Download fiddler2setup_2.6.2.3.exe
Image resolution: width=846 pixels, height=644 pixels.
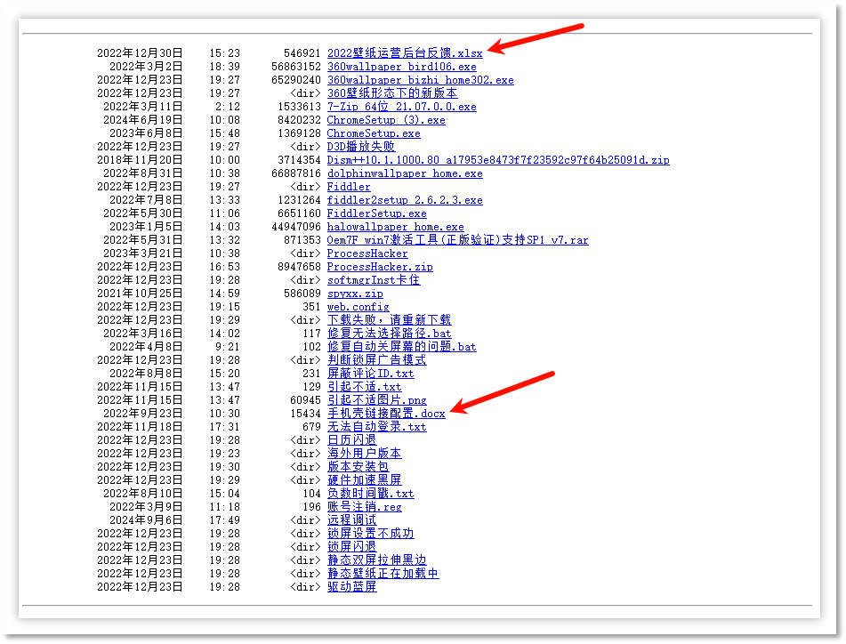404,200
